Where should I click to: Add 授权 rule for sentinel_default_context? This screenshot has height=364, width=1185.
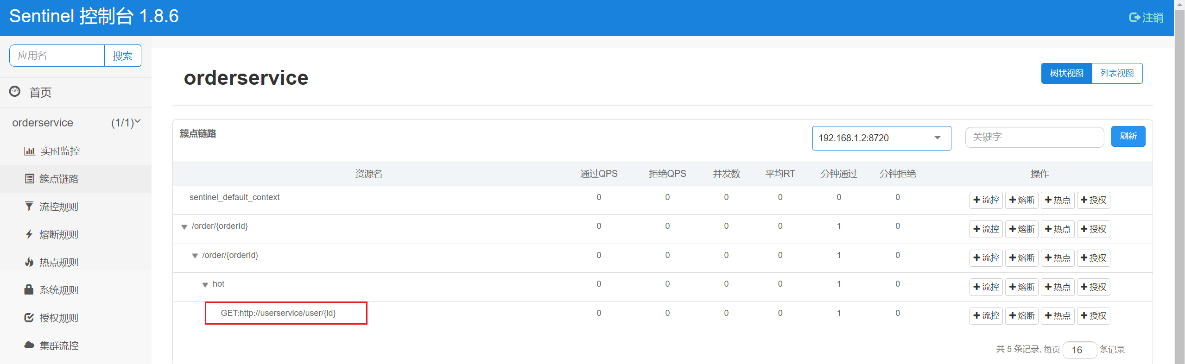pos(1093,200)
